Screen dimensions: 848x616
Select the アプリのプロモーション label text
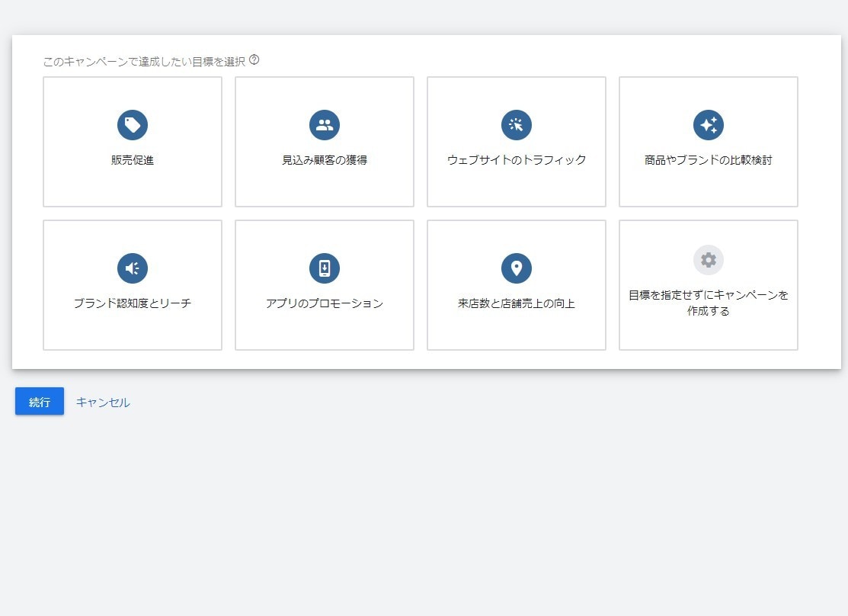(325, 303)
